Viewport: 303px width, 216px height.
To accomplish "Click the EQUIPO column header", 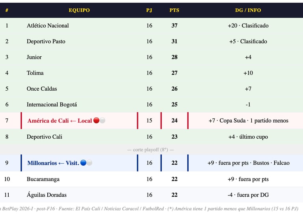I will pos(79,10).
